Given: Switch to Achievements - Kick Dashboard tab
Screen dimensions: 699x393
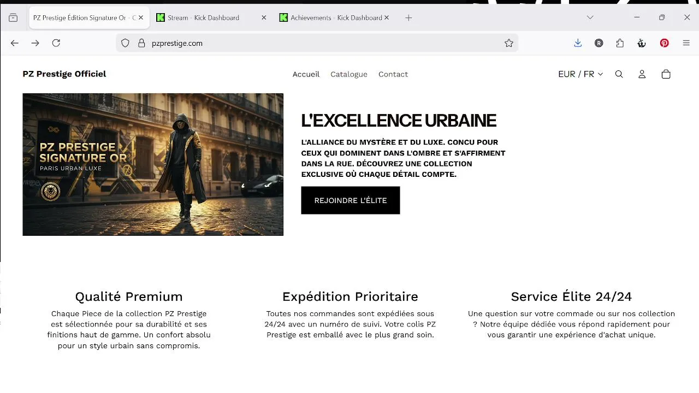Looking at the screenshot, I should coord(330,17).
